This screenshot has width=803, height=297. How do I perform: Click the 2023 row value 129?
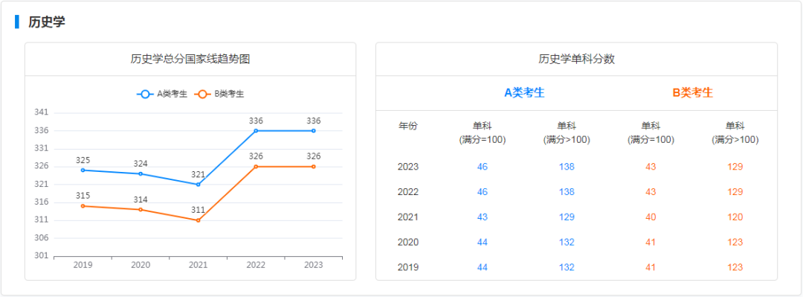pyautogui.click(x=735, y=167)
